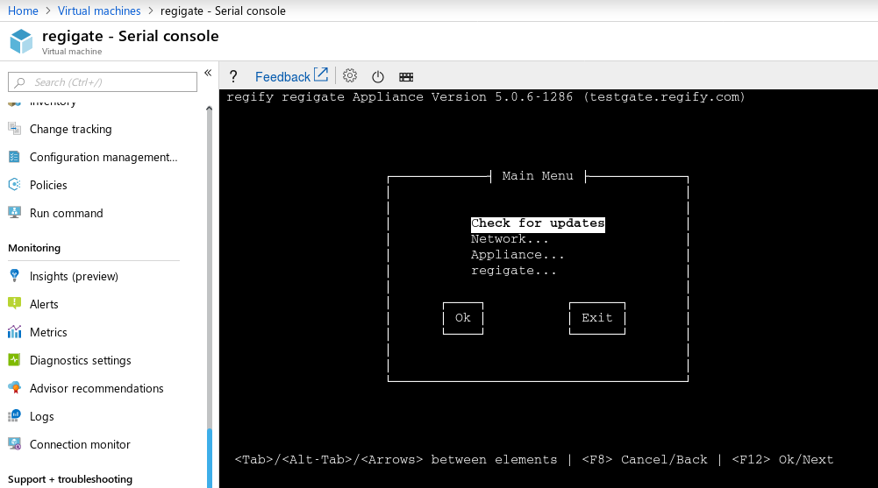
Task: Open the keyboard shortcuts icon
Action: point(406,77)
